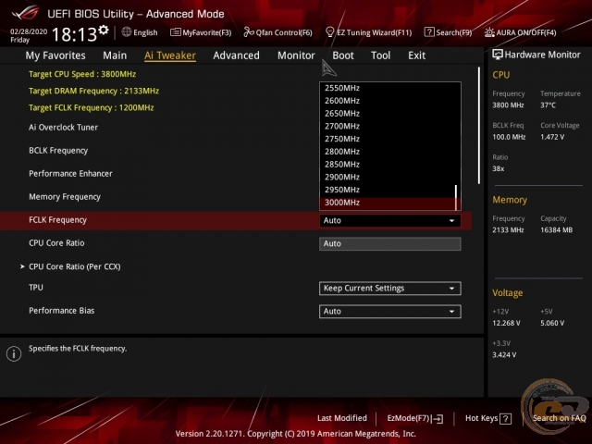Image resolution: width=592 pixels, height=444 pixels.
Task: Open the Boot tab
Action: click(x=343, y=55)
